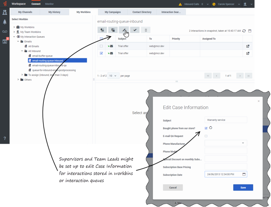Screen dimensions: 271x207
Task: Close the Edit Case Information dialog
Action: [x=259, y=101]
